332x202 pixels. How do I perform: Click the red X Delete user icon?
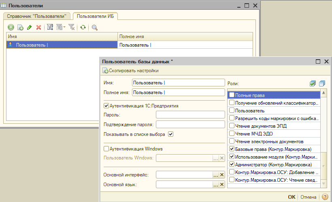tap(38, 27)
